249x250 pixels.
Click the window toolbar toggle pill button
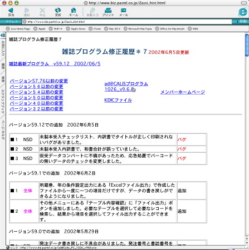(244, 3)
